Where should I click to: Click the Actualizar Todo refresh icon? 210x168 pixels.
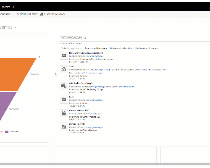click(x=18, y=14)
